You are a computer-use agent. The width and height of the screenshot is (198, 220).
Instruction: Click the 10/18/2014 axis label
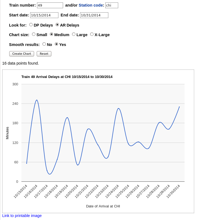tap(51, 191)
